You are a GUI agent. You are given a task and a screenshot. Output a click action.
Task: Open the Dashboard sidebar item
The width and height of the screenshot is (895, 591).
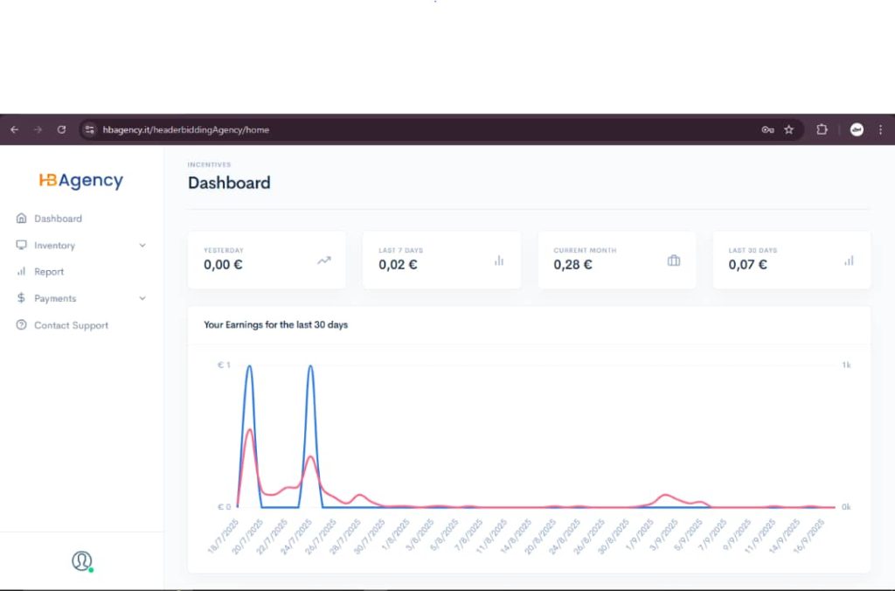(x=58, y=219)
